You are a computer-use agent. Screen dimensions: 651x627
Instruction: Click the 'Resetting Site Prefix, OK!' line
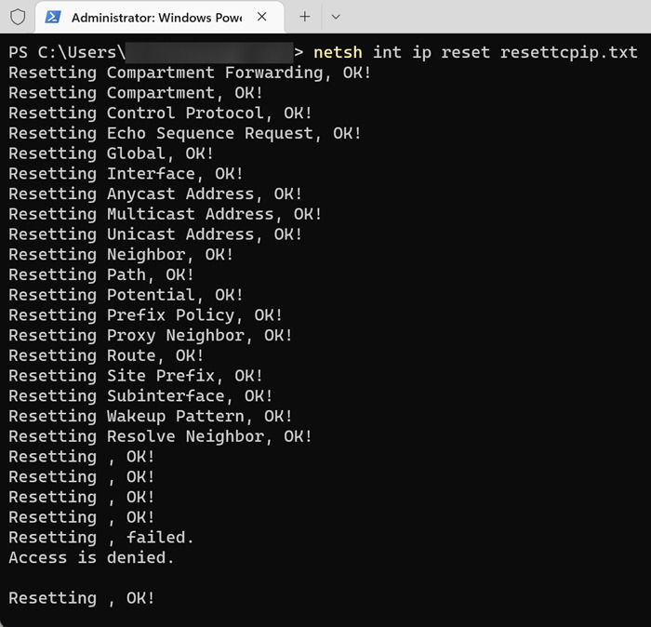[x=136, y=376]
